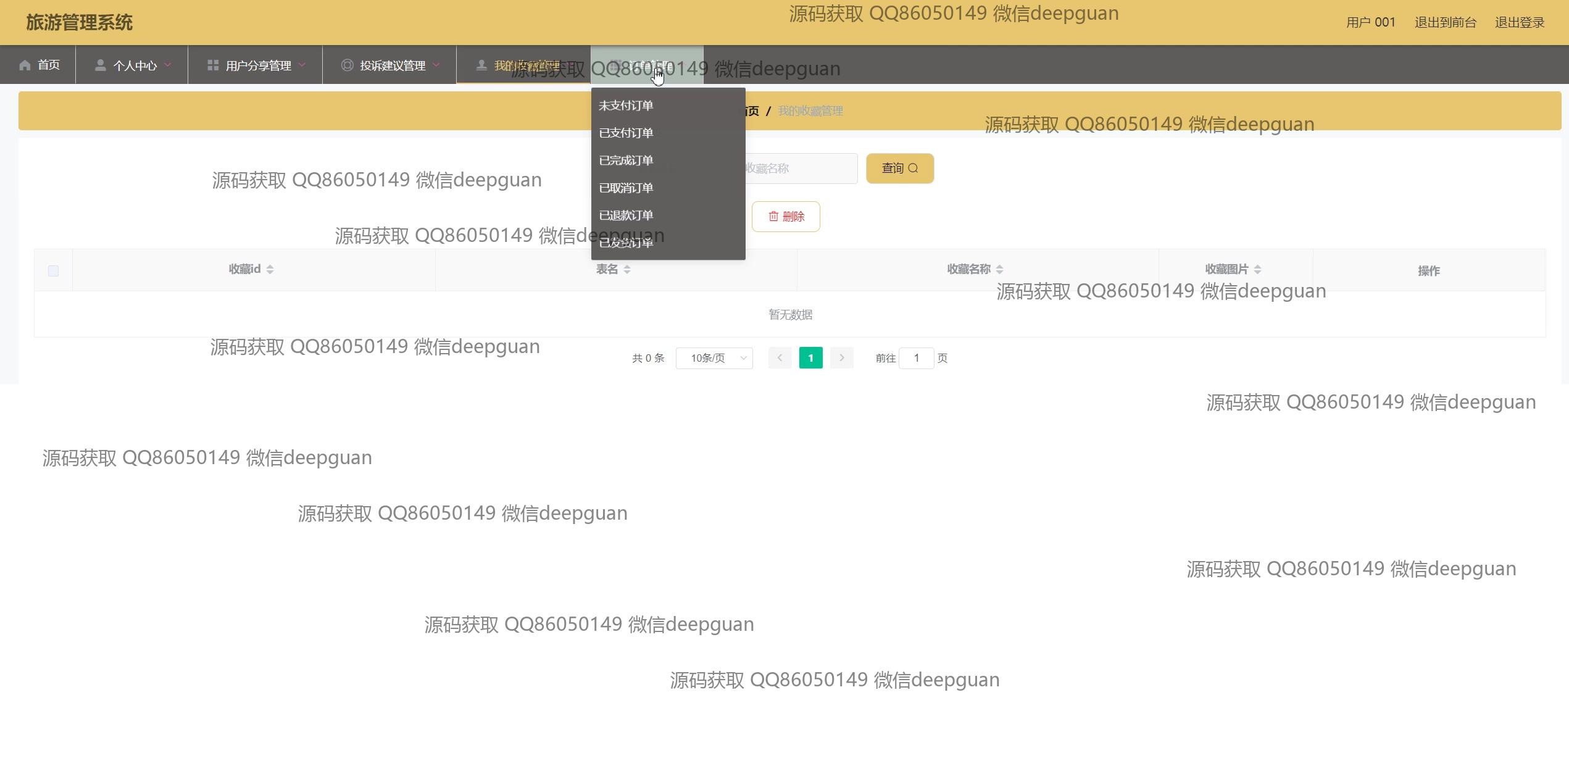Click the page jump number input field
This screenshot has width=1569, height=774.
[916, 358]
